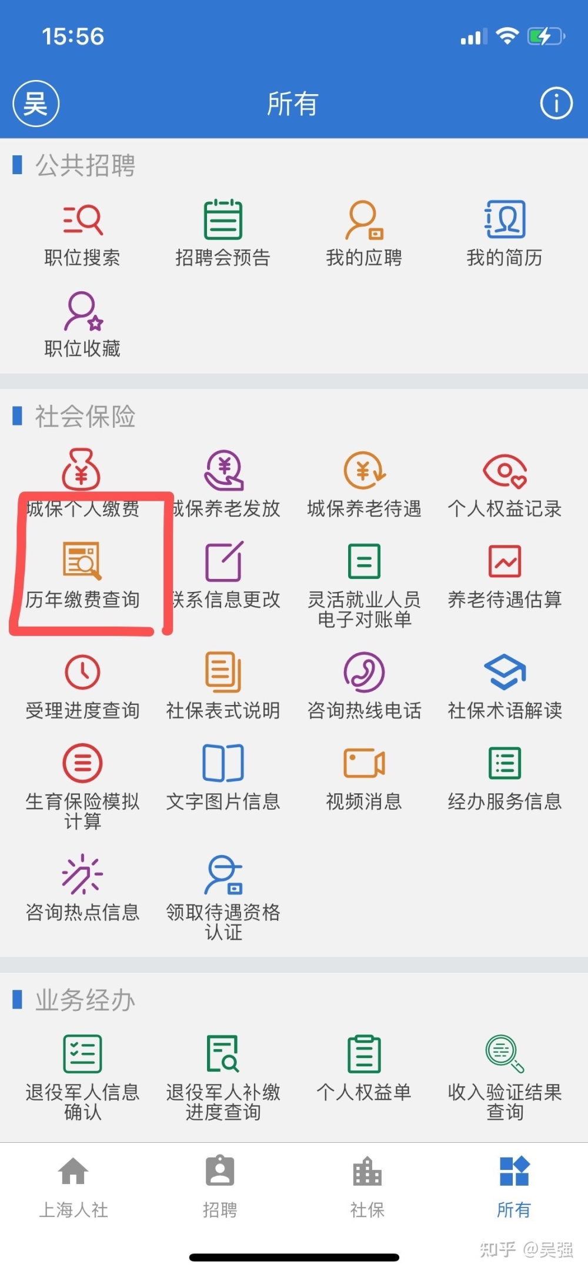Open 养老待遇估算 chart icon
Viewport: 588px width, 1274px height.
pos(505,561)
